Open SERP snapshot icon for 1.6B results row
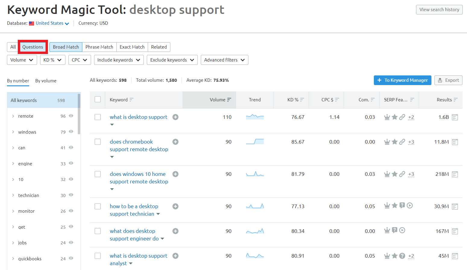Screen dimensions: 467x270 tap(455, 117)
